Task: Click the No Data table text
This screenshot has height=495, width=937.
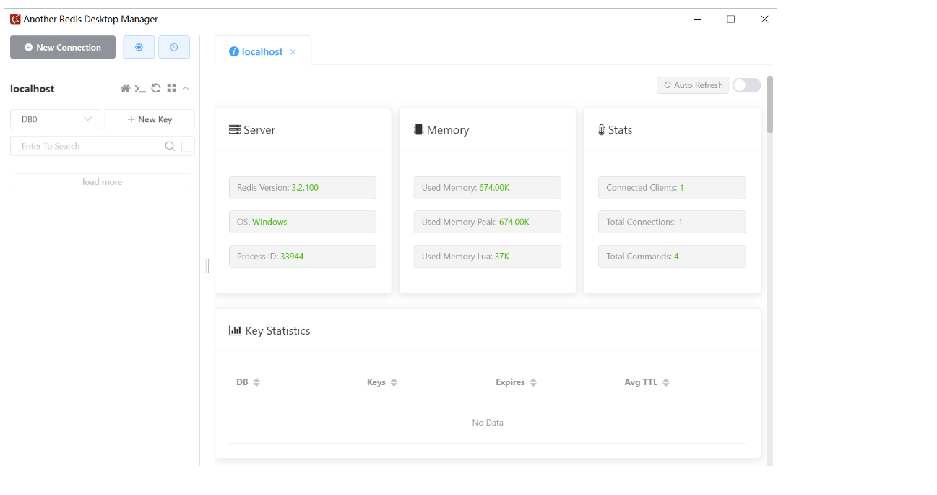Action: coord(488,423)
